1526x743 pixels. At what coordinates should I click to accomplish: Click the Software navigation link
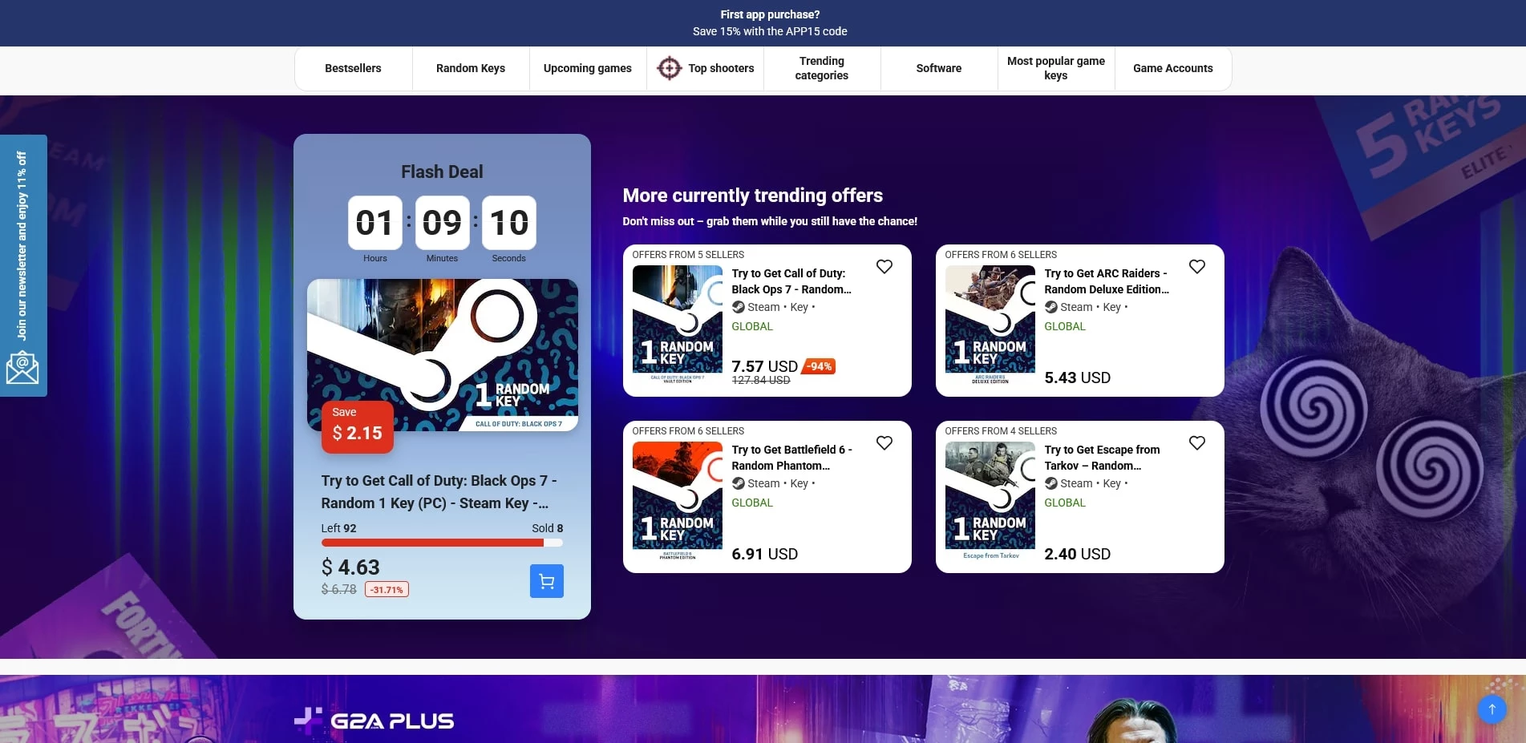point(938,68)
